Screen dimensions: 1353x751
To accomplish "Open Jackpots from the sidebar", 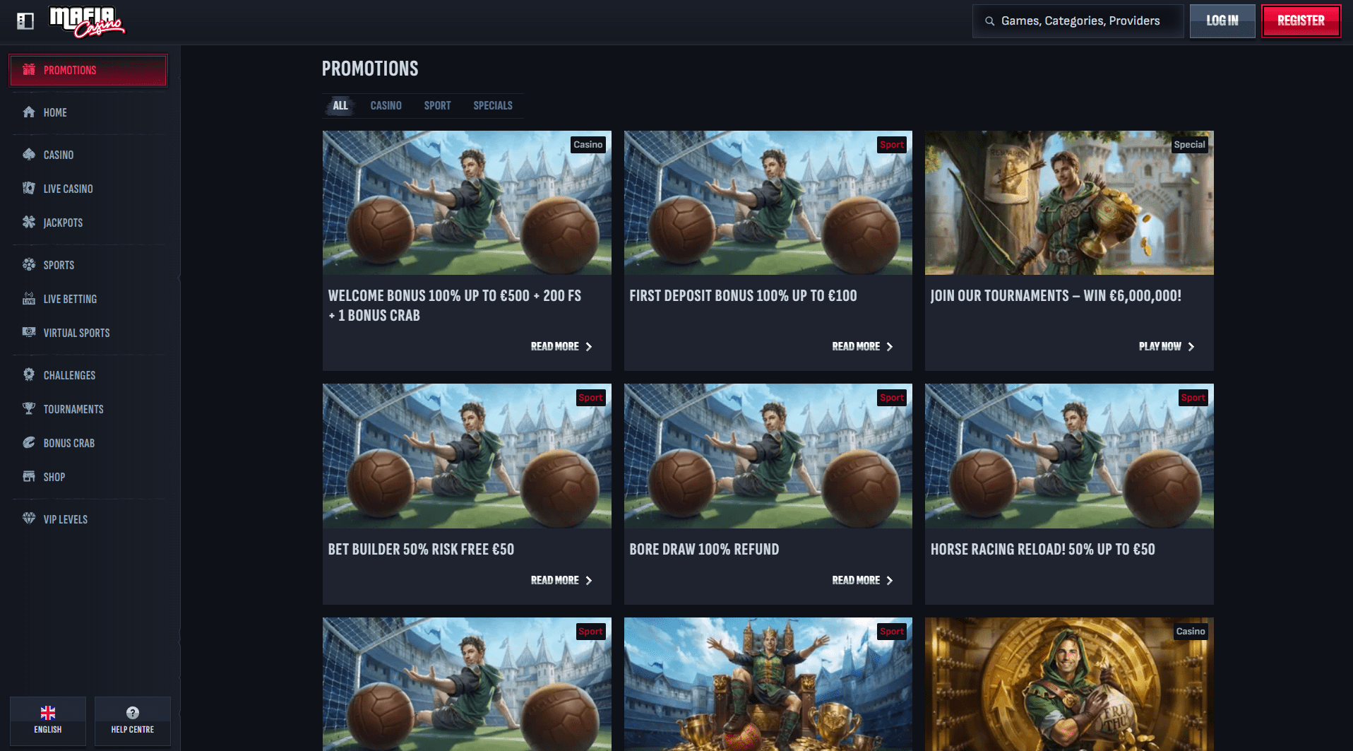I will (x=88, y=223).
